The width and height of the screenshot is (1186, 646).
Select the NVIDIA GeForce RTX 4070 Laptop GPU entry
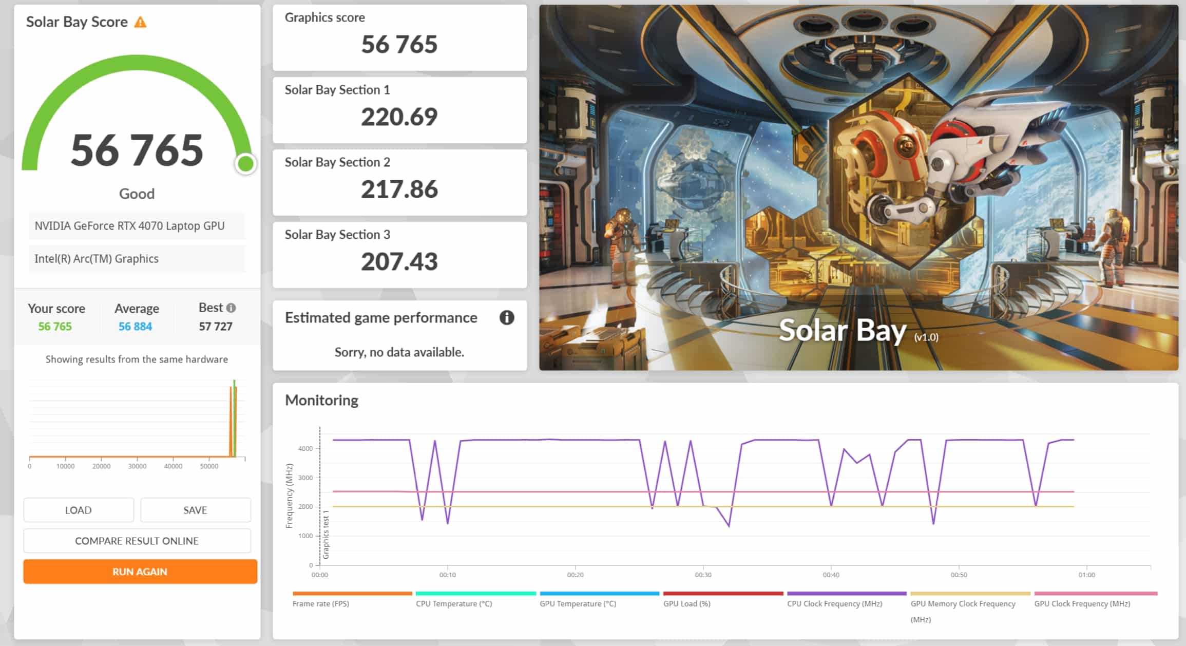(x=129, y=226)
